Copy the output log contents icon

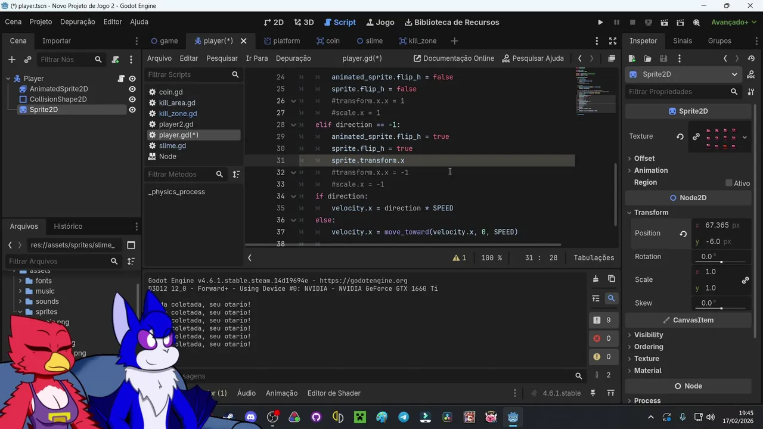611,279
